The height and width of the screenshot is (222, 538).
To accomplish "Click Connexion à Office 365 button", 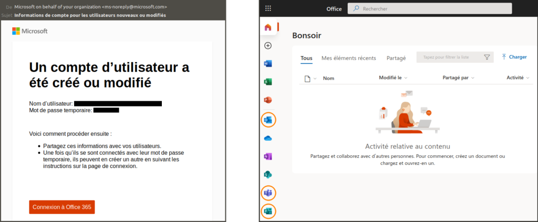I will (x=62, y=207).
